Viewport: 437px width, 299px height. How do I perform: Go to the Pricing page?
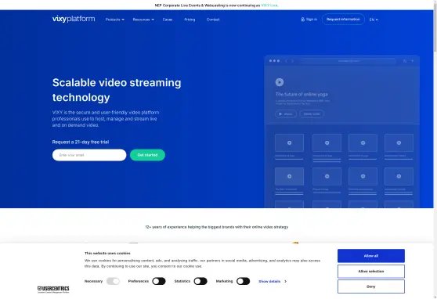(190, 20)
